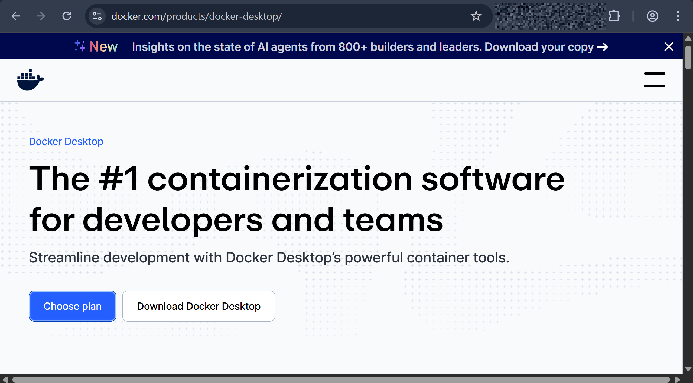Click the horizontal scrollbar right arrow
The width and height of the screenshot is (693, 383).
pyautogui.click(x=677, y=379)
